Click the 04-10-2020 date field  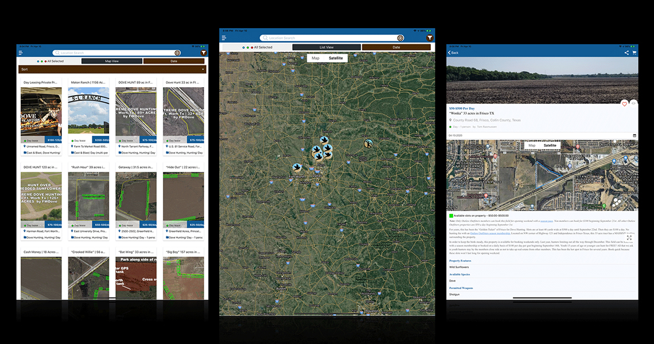coord(542,135)
